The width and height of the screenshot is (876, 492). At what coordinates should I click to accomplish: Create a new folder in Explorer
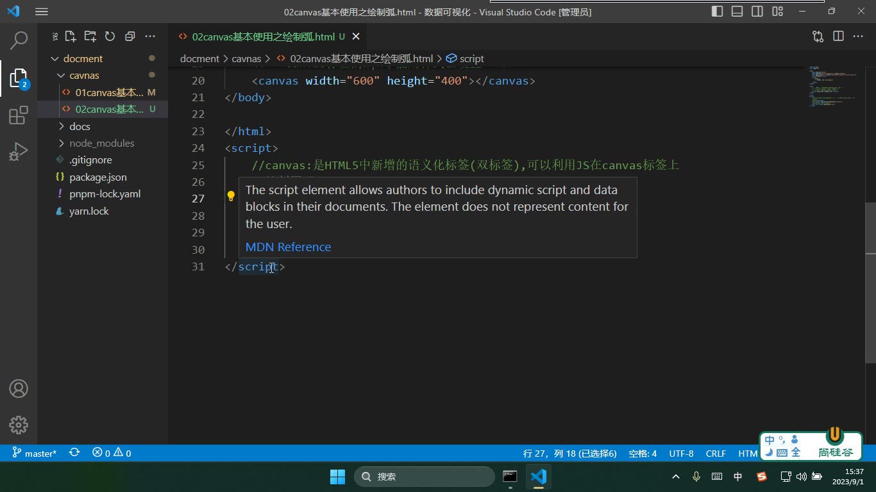coord(90,37)
